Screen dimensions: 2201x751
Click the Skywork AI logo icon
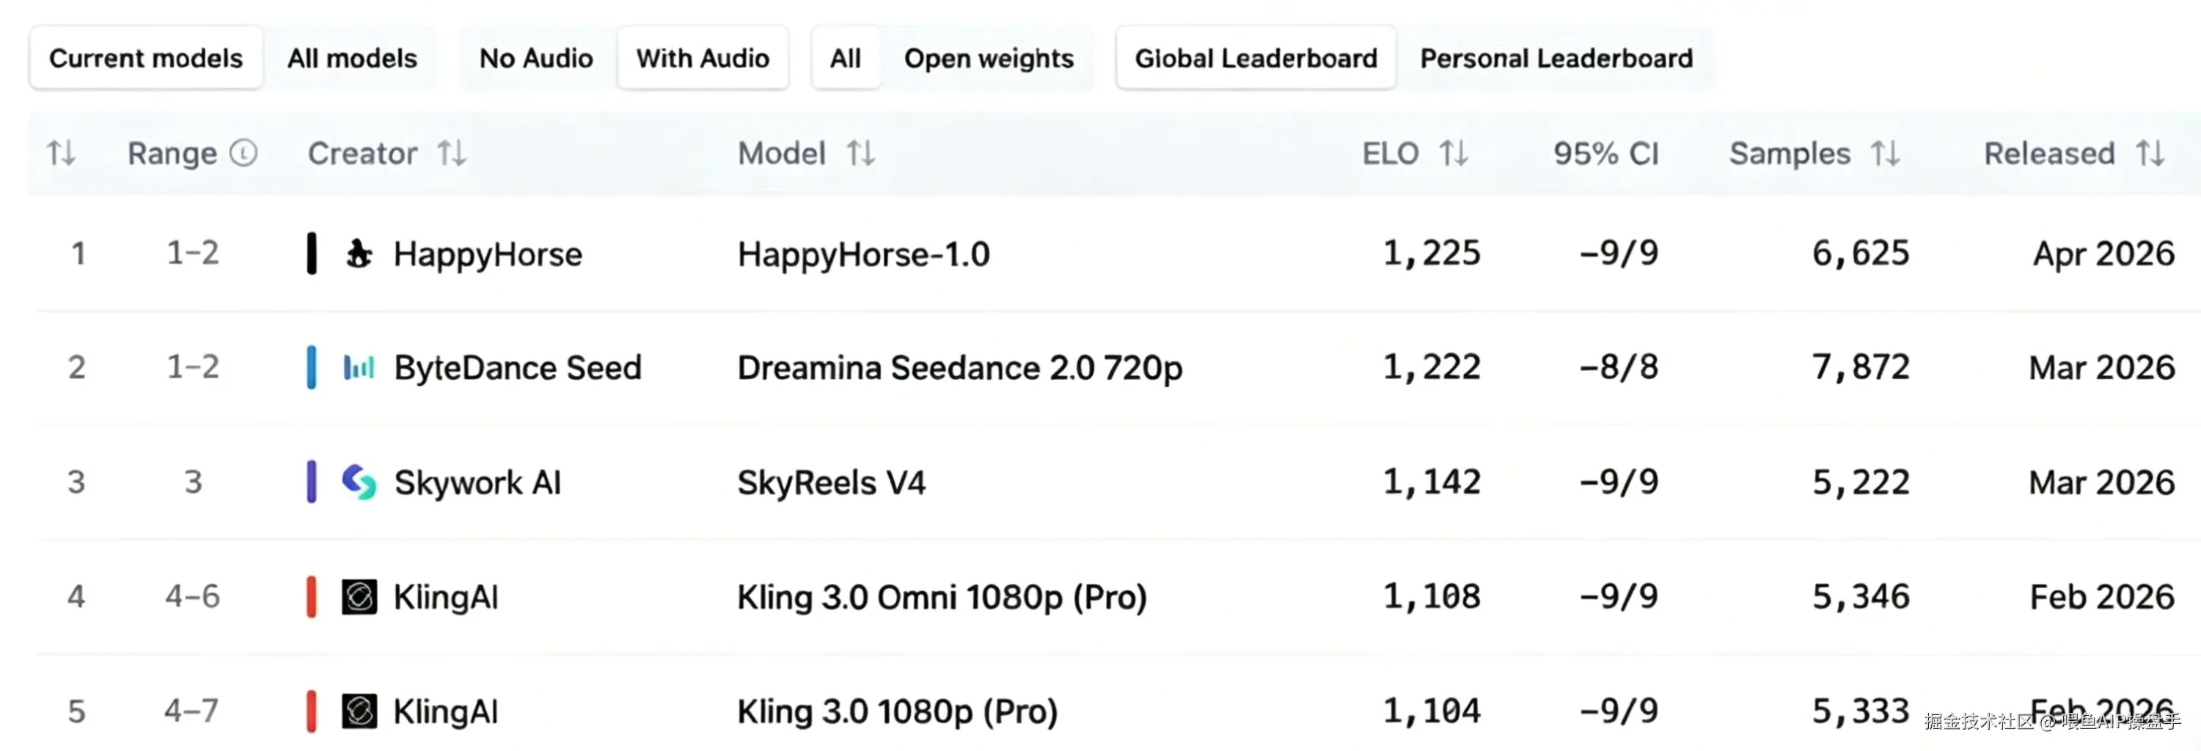[x=359, y=482]
